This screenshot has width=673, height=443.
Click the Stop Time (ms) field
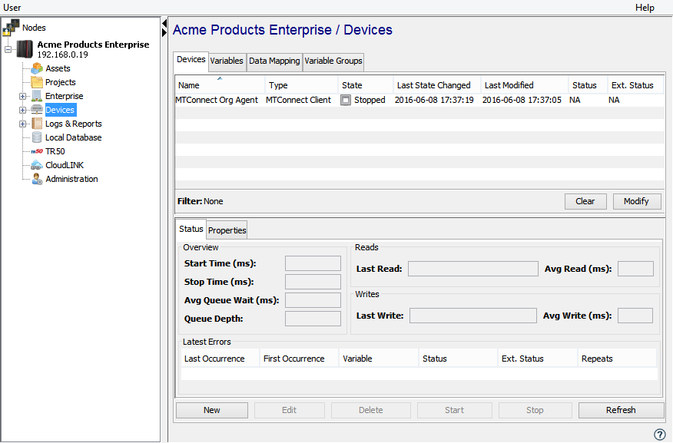tap(313, 282)
